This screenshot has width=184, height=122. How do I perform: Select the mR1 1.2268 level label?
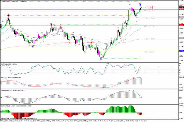149,39
